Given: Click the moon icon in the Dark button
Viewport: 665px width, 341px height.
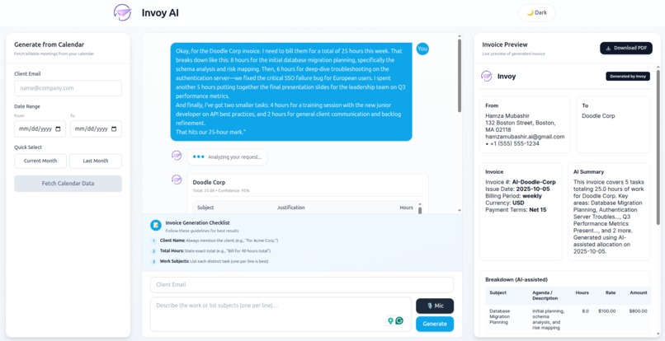Looking at the screenshot, I should point(530,12).
